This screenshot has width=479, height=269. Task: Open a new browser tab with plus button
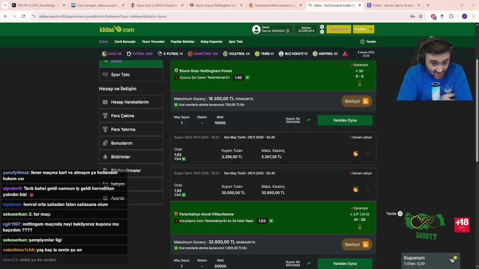pos(428,5)
